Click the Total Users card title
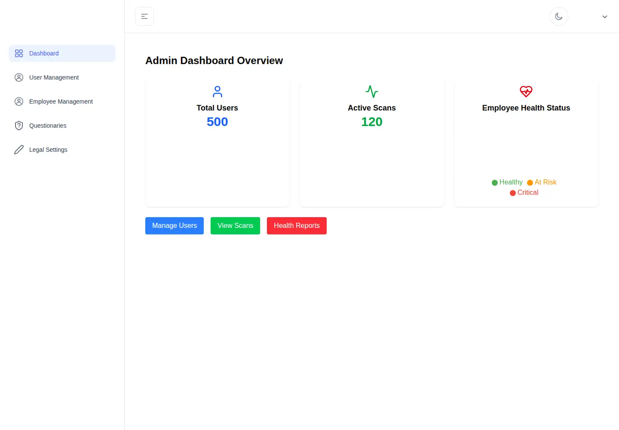The height and width of the screenshot is (430, 619). pos(218,108)
